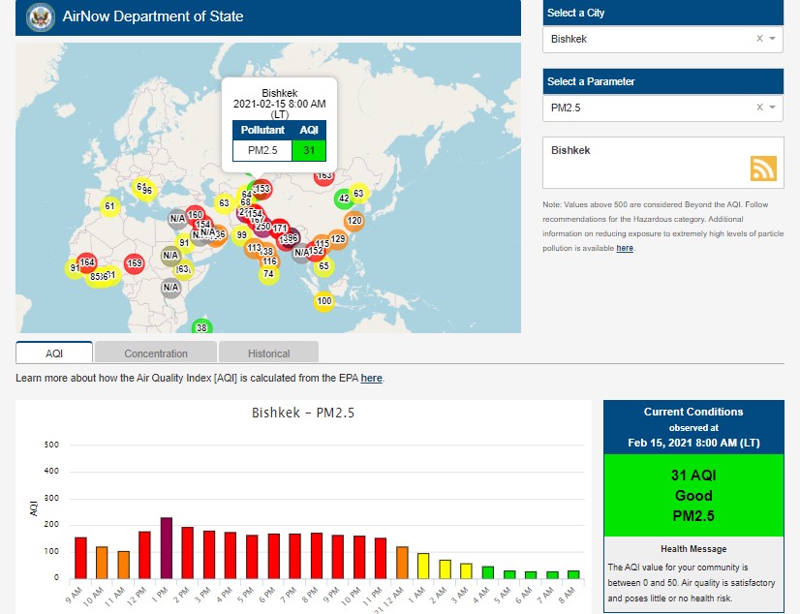Screen dimensions: 800x614
Task: Click the purple 1 PM chart bar
Action: [x=167, y=547]
